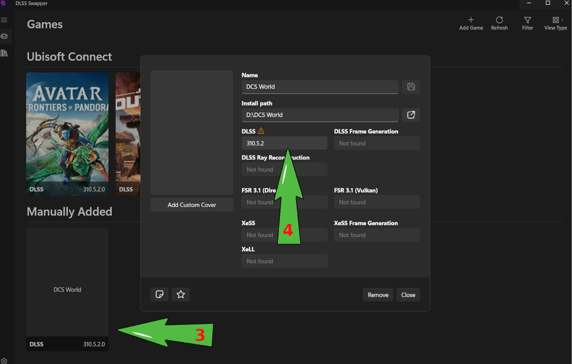Open the Filter options
This screenshot has height=364, width=572.
pyautogui.click(x=527, y=24)
